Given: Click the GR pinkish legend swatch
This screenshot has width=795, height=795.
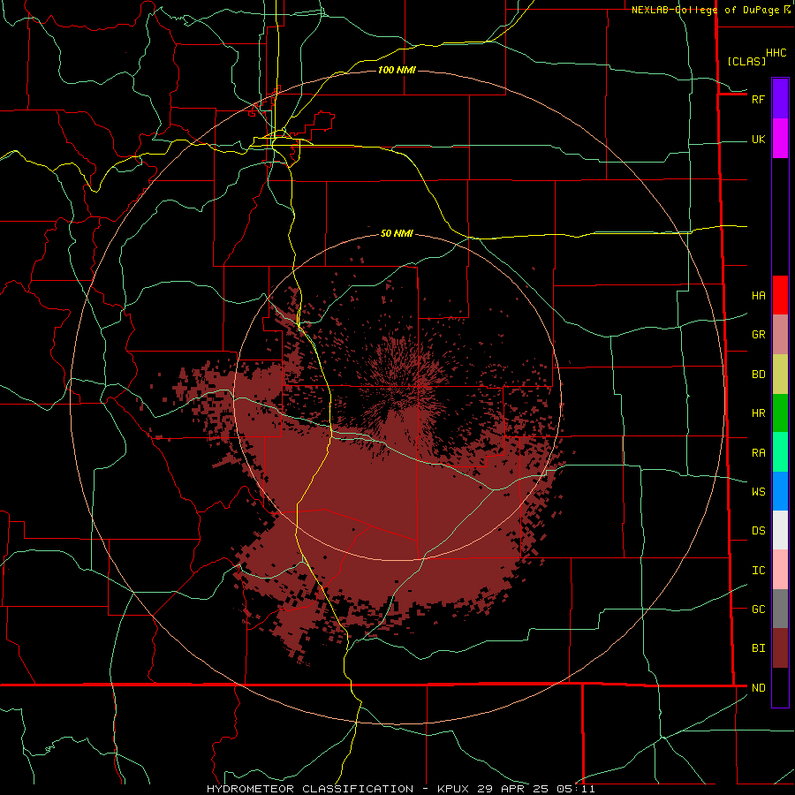Looking at the screenshot, I should pos(780,335).
